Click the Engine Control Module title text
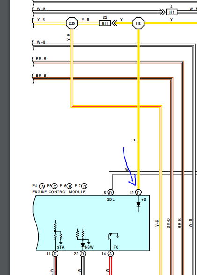The image size is (197, 275). [59, 192]
